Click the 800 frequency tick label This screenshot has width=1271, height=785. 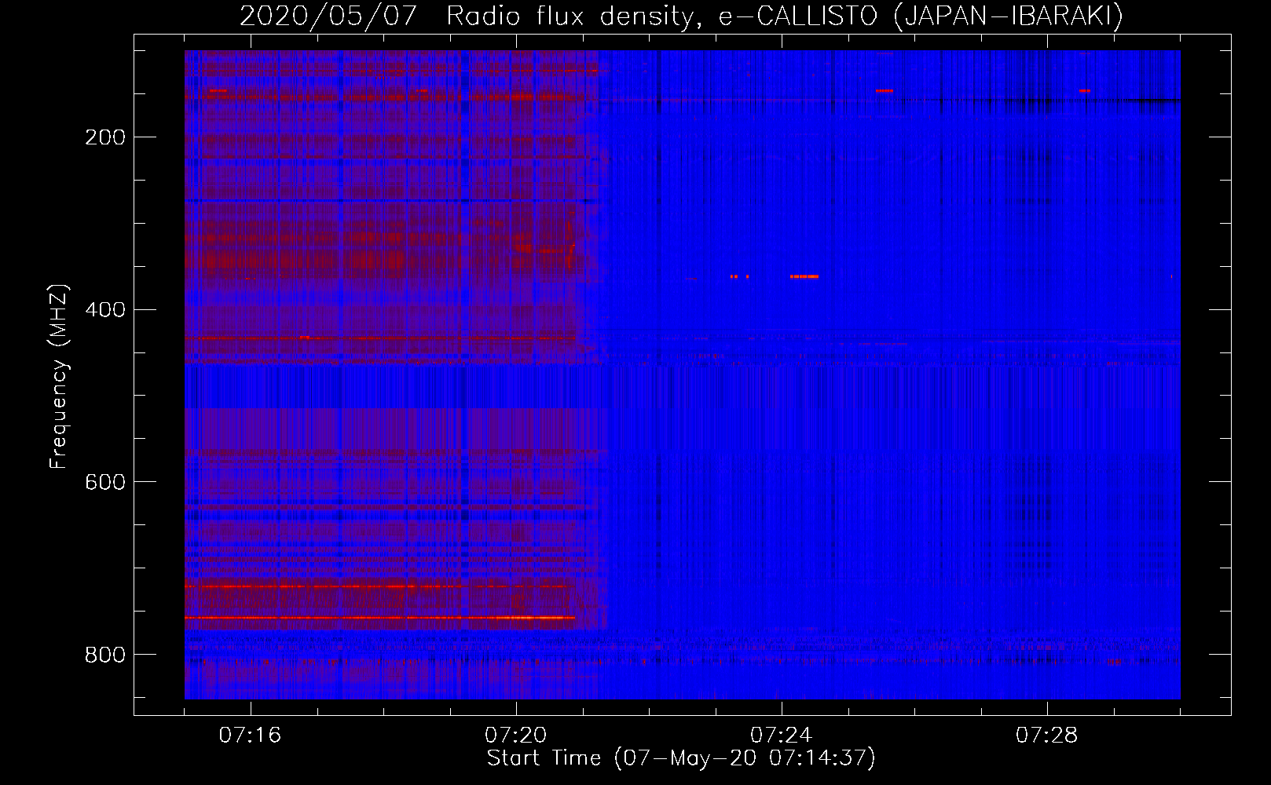click(105, 655)
